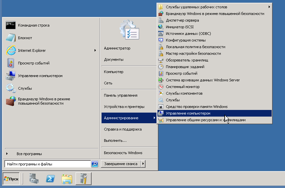
Task: Click the search magnifier button
Action: click(95, 164)
